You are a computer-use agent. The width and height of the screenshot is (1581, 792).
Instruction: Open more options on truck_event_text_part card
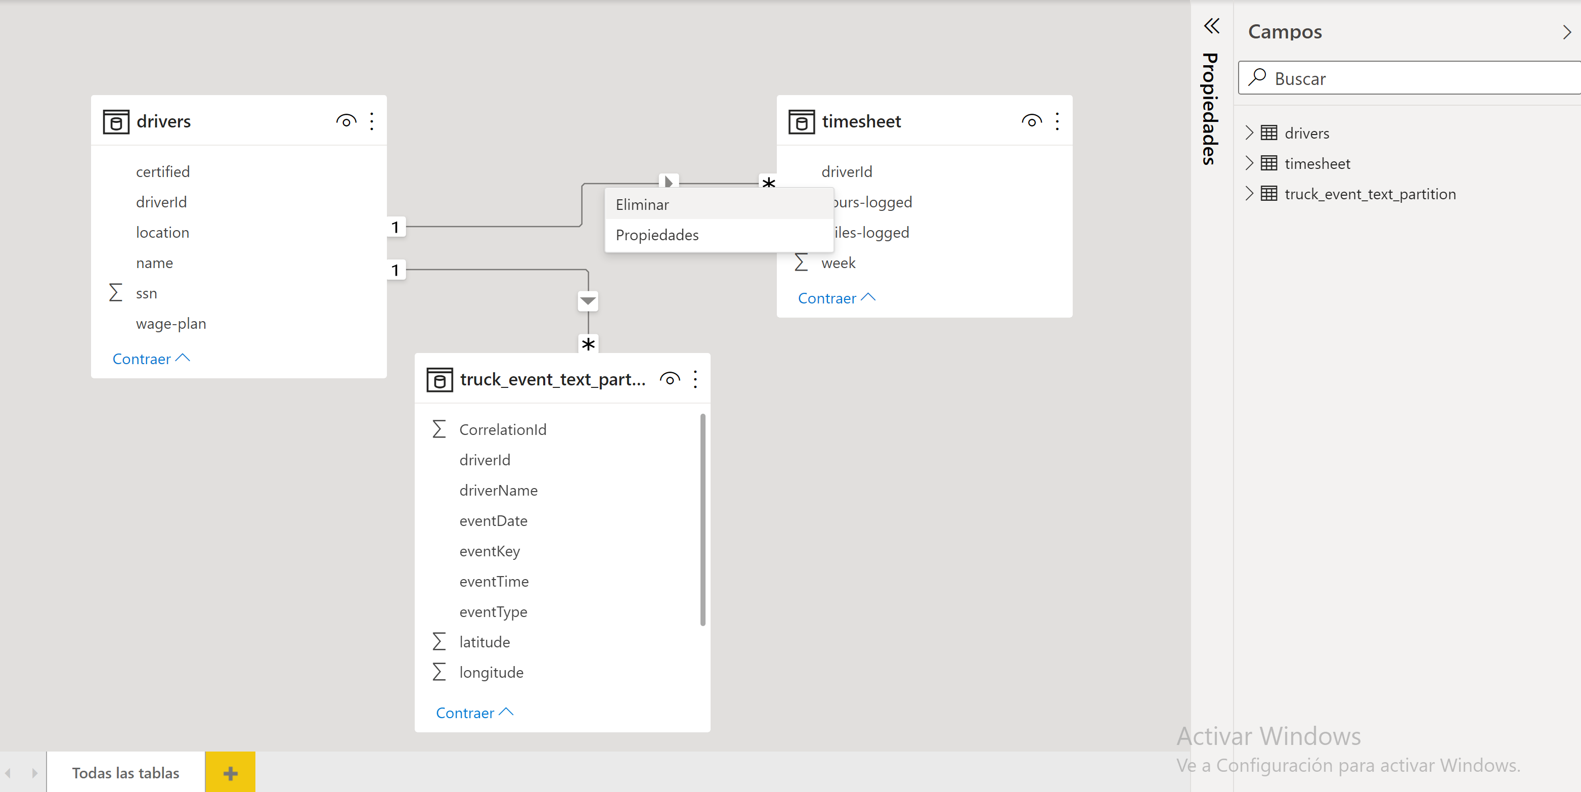[695, 379]
